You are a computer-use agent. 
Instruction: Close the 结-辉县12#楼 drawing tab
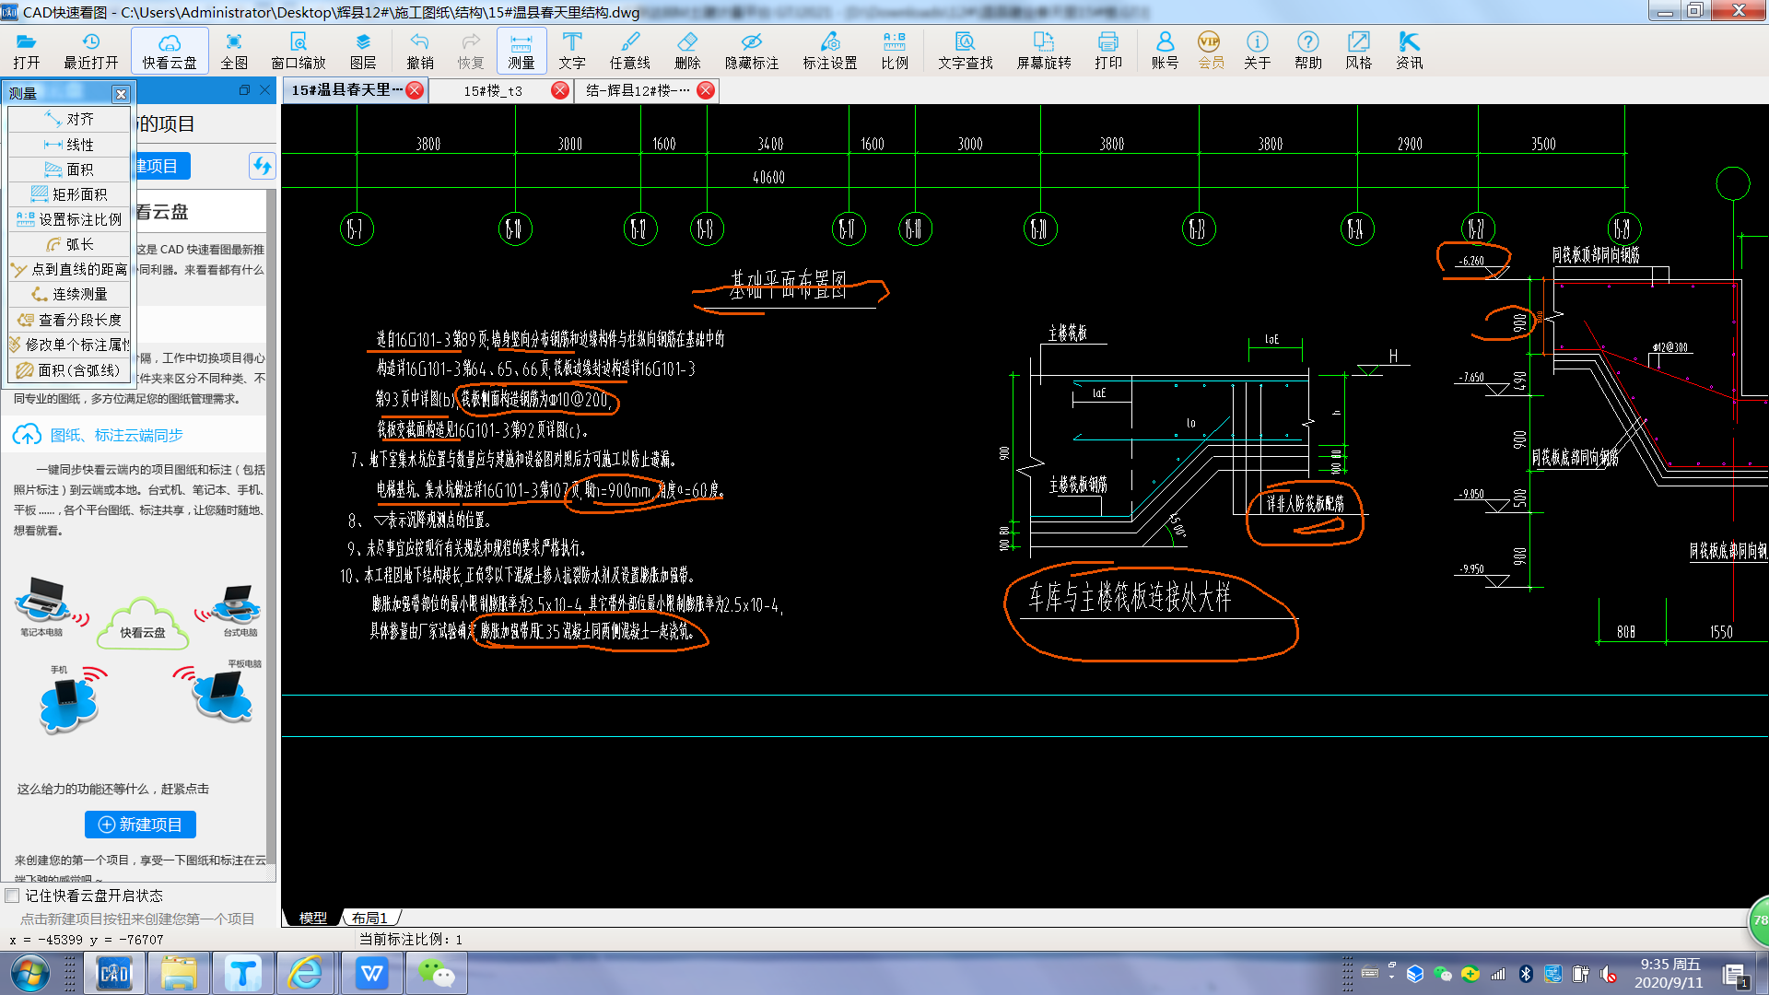pos(706,90)
